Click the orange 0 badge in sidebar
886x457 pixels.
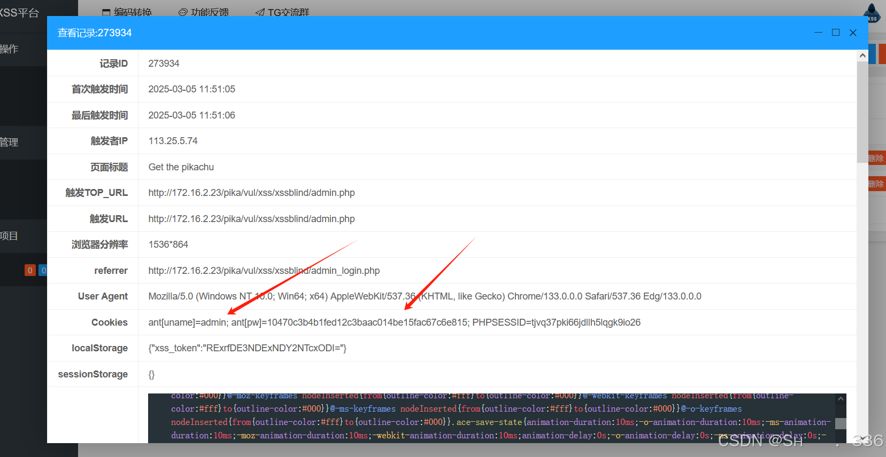click(x=30, y=270)
